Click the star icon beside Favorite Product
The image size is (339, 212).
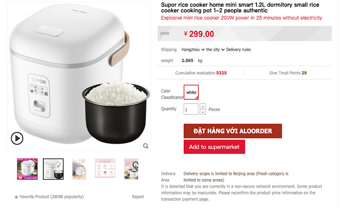tap(16, 197)
